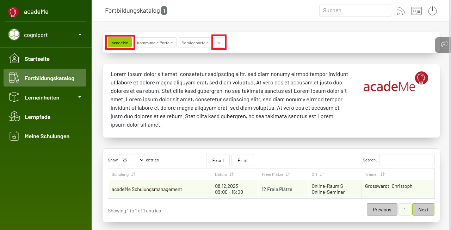
Task: Open acadeMe Schulungsmanagement row
Action: (160, 189)
